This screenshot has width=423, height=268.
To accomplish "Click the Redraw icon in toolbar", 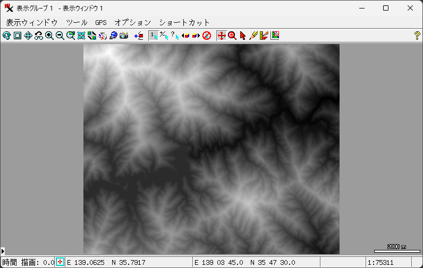I will 6,36.
